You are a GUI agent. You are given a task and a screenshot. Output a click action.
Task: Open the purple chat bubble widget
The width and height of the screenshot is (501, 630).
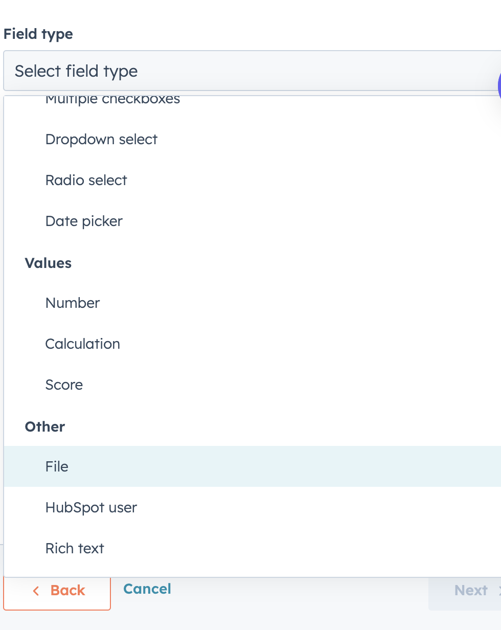pyautogui.click(x=498, y=87)
